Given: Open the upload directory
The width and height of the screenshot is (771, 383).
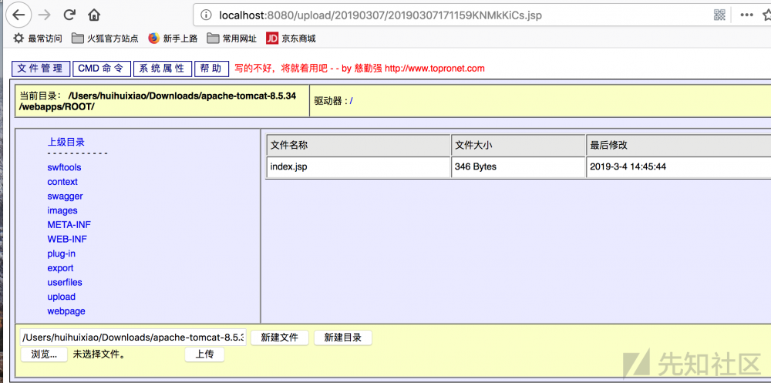Looking at the screenshot, I should tap(62, 297).
